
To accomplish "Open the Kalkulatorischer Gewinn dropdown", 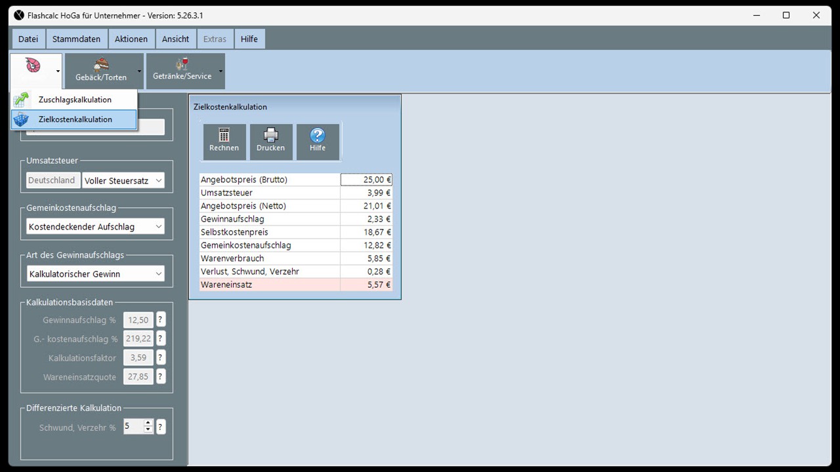I will pyautogui.click(x=95, y=274).
